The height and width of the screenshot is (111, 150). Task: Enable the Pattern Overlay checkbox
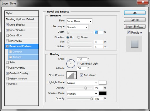click(x=7, y=79)
